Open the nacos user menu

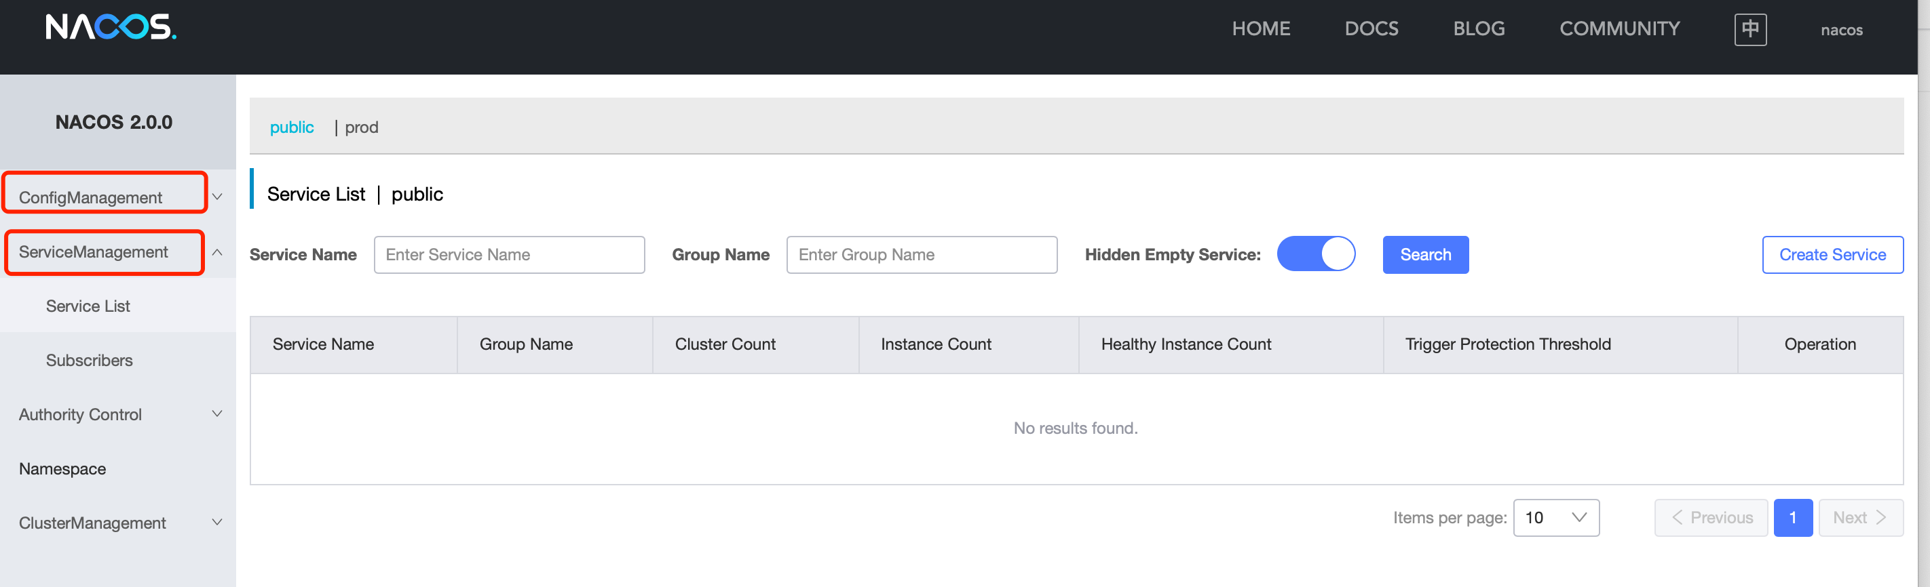click(1841, 30)
